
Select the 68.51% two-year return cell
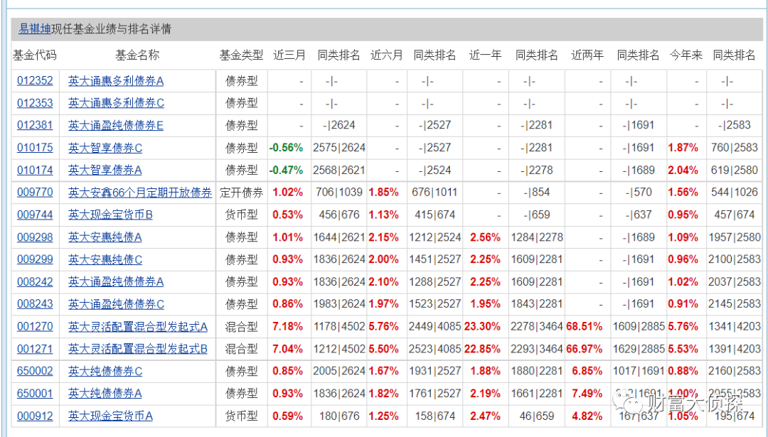pyautogui.click(x=585, y=326)
